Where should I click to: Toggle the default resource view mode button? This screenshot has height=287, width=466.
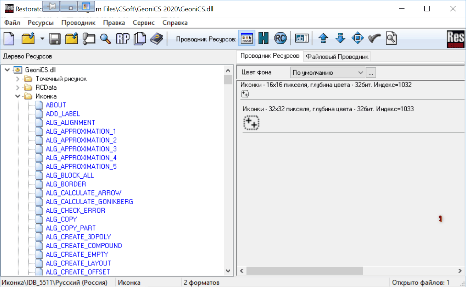point(246,38)
